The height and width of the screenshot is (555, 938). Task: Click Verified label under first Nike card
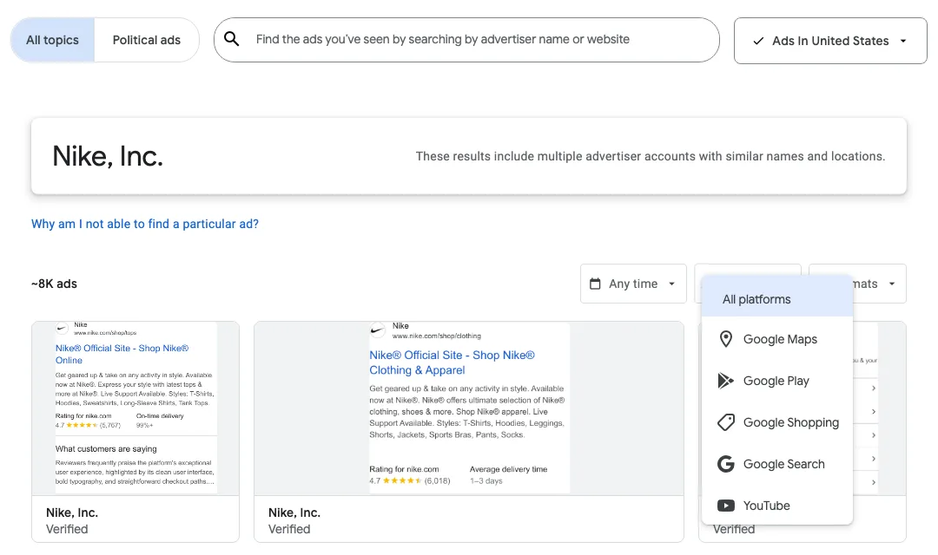tap(67, 529)
